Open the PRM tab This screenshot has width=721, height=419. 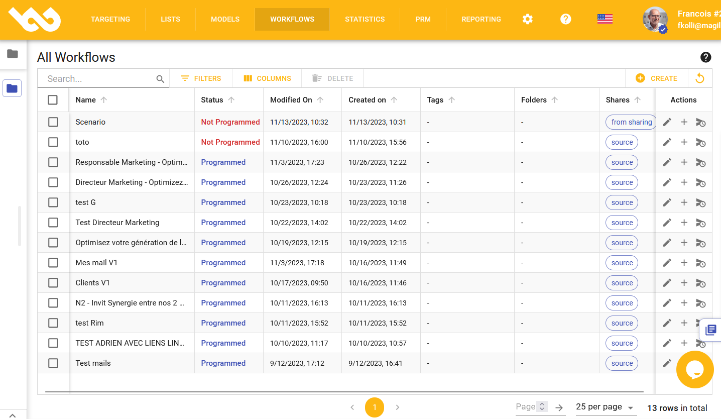(423, 20)
